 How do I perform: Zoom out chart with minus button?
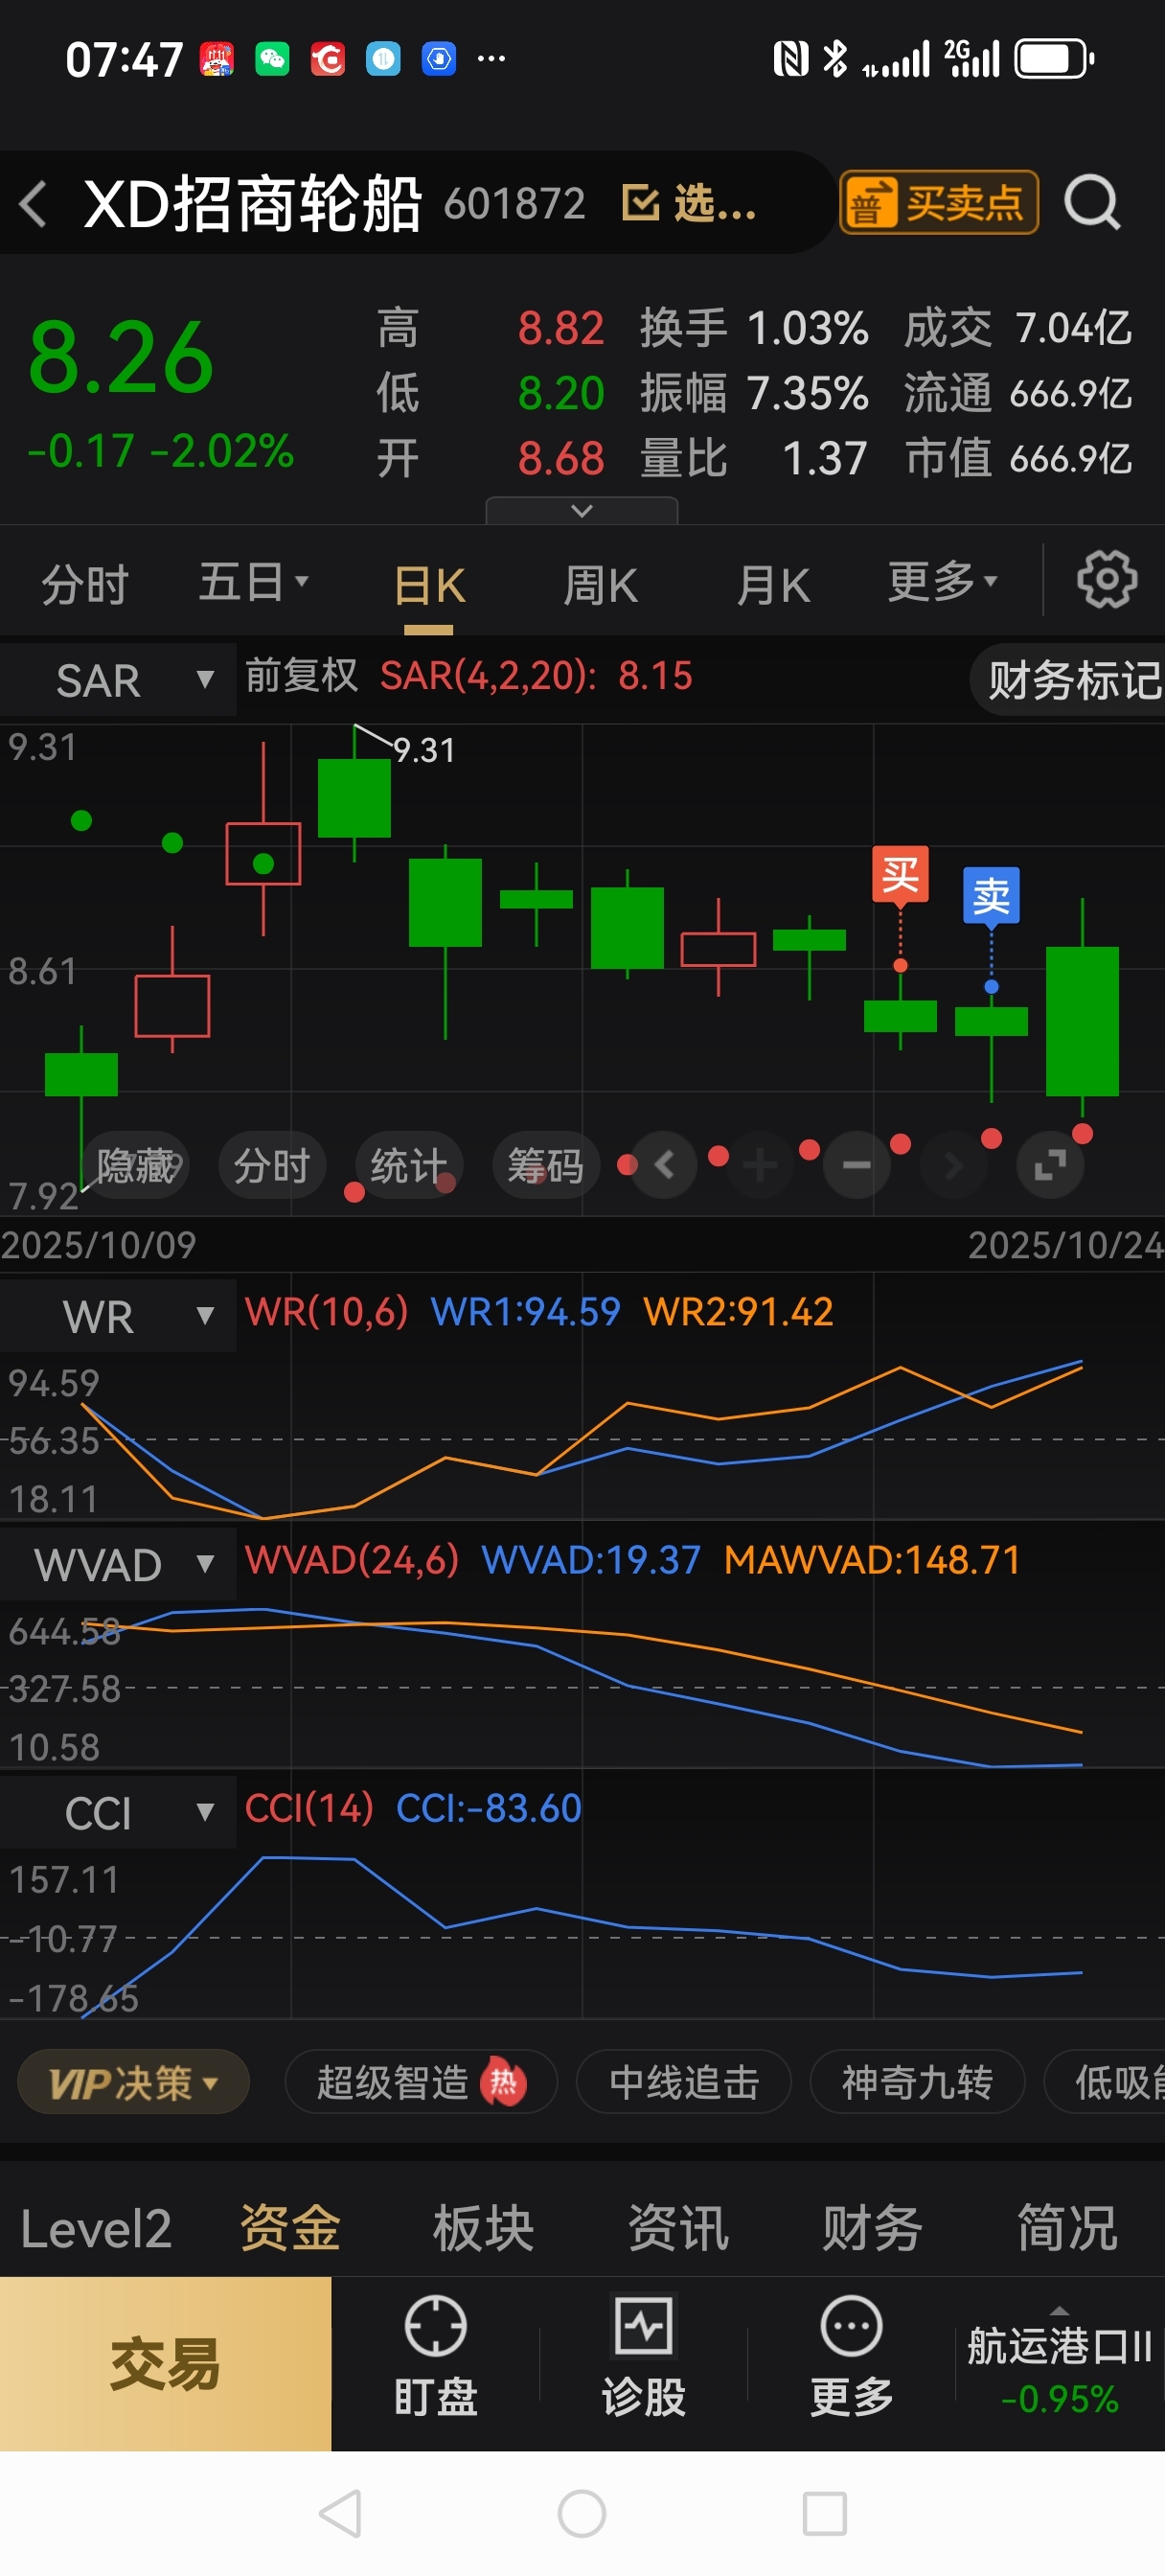pyautogui.click(x=856, y=1164)
